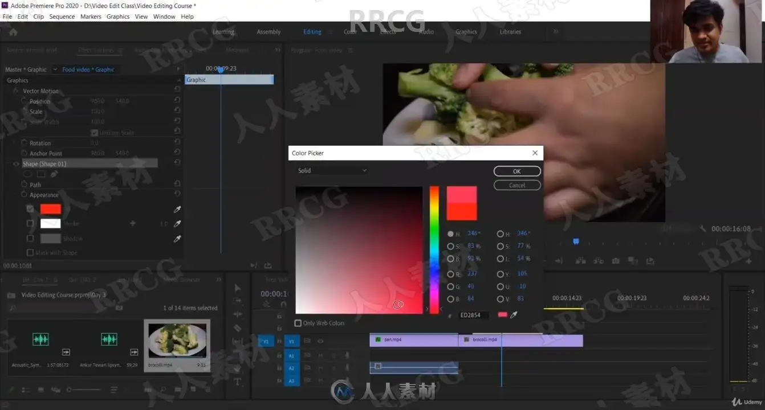765x410 pixels.
Task: Enable the Stroke checkbox
Action: coord(30,224)
